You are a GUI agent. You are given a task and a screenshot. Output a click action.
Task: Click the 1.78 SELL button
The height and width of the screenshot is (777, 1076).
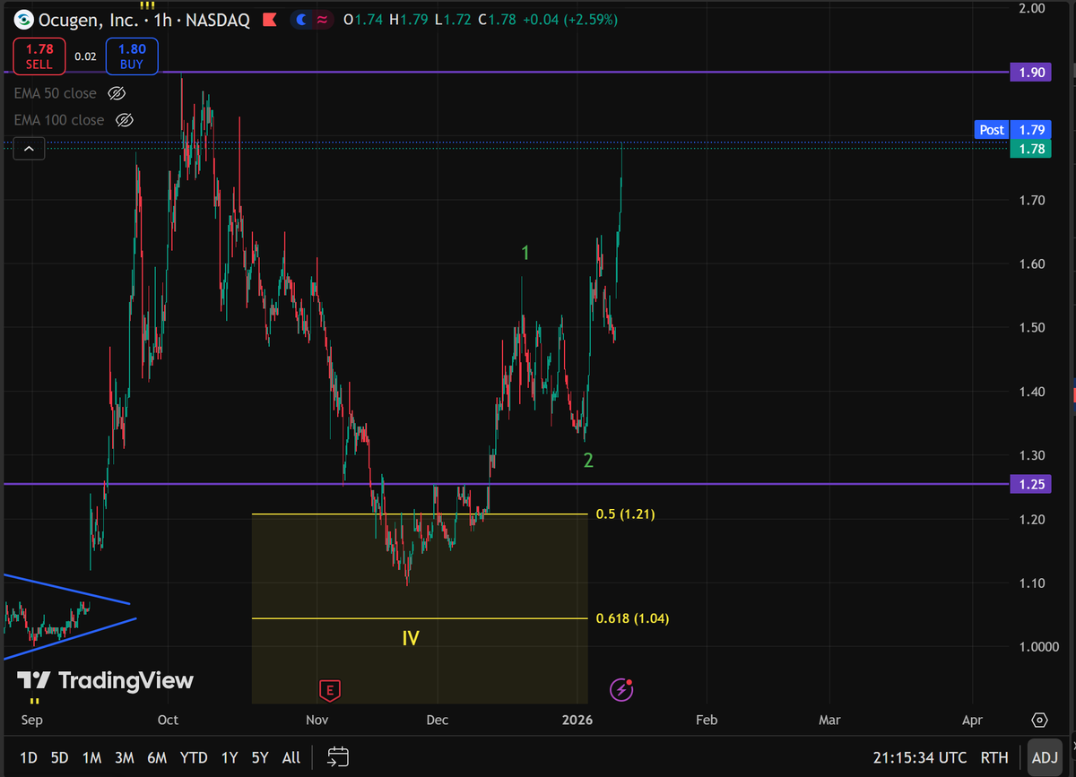[39, 56]
